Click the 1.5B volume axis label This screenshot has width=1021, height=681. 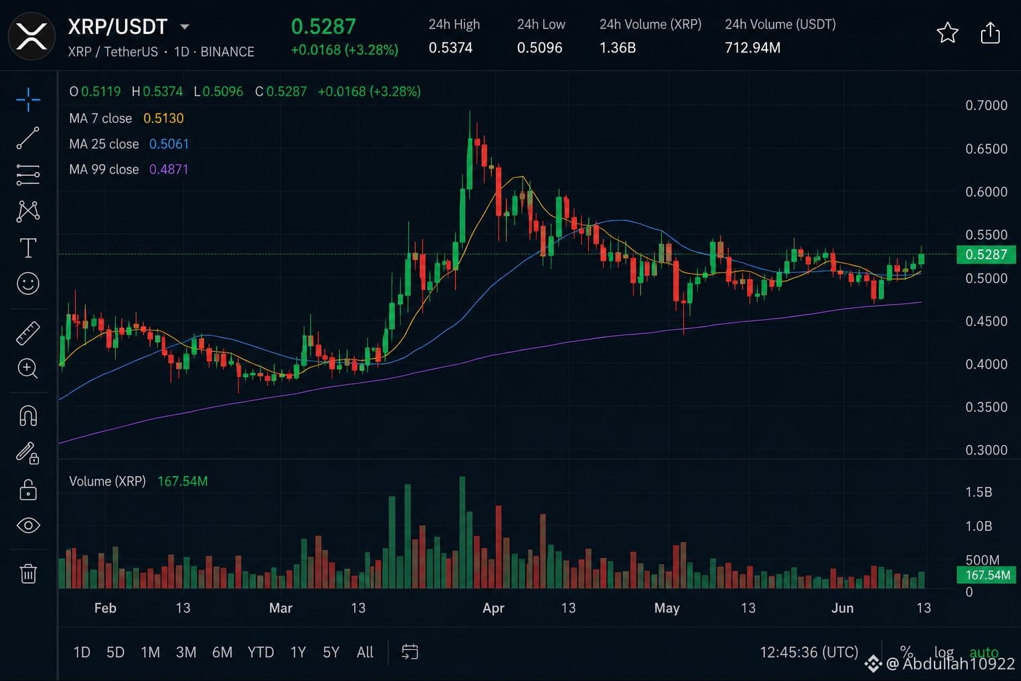pos(978,492)
